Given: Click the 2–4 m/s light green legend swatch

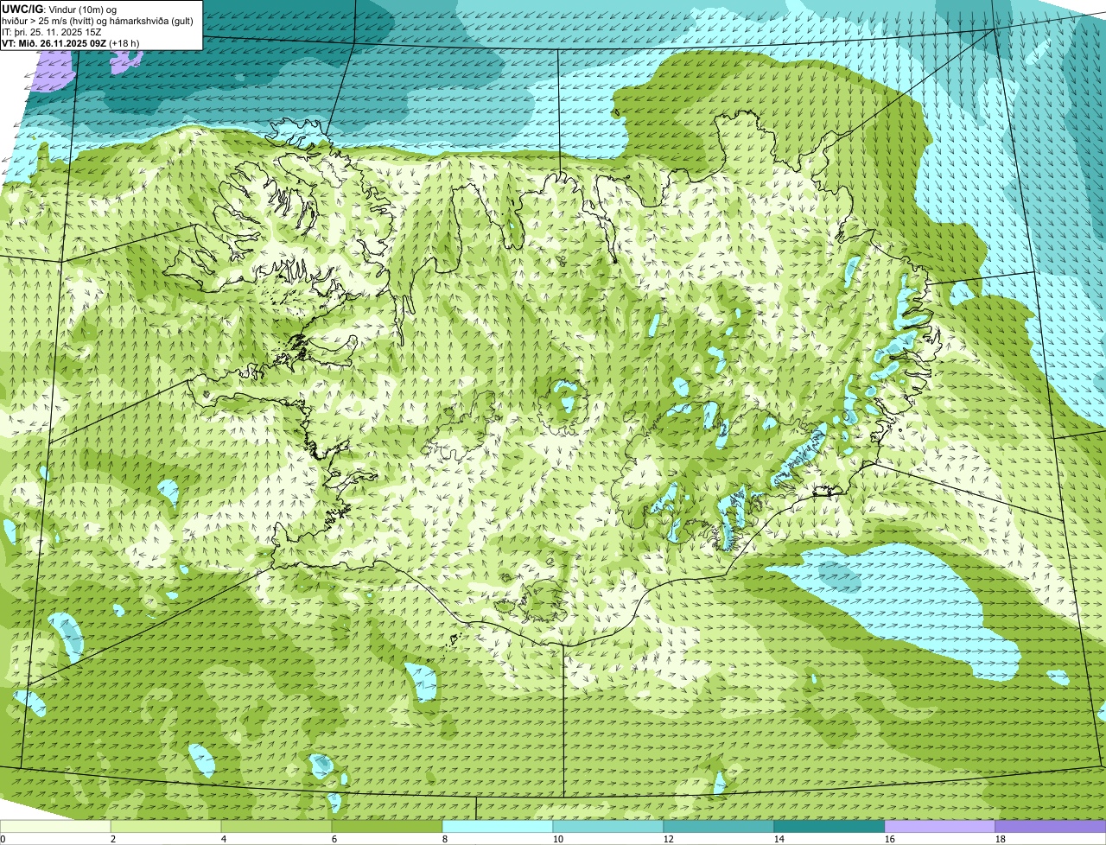Looking at the screenshot, I should pos(166,826).
